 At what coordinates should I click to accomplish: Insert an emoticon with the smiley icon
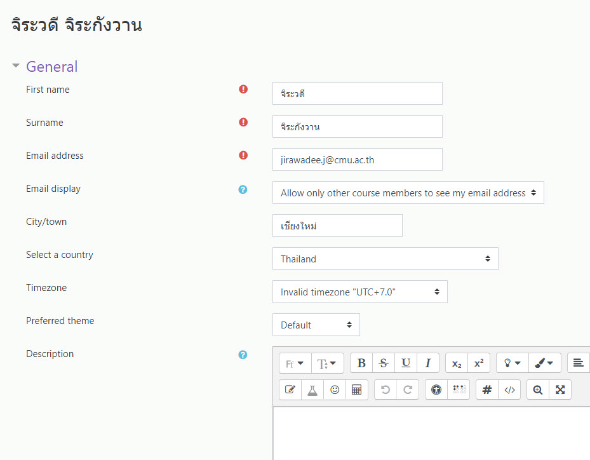(335, 390)
